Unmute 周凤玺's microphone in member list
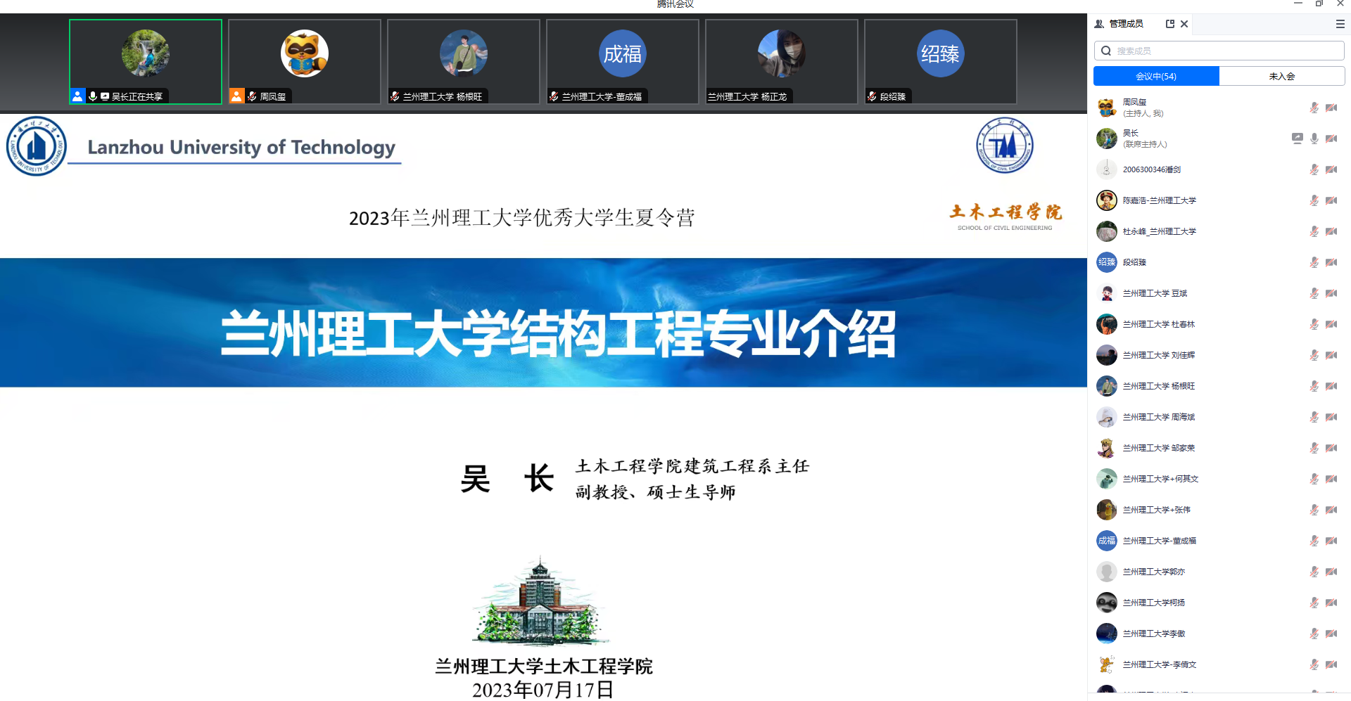The width and height of the screenshot is (1351, 701). [1314, 108]
